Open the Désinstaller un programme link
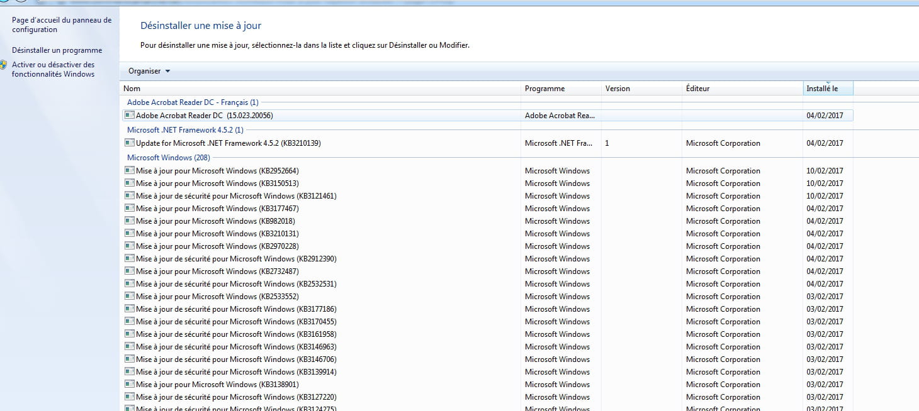 pyautogui.click(x=57, y=50)
